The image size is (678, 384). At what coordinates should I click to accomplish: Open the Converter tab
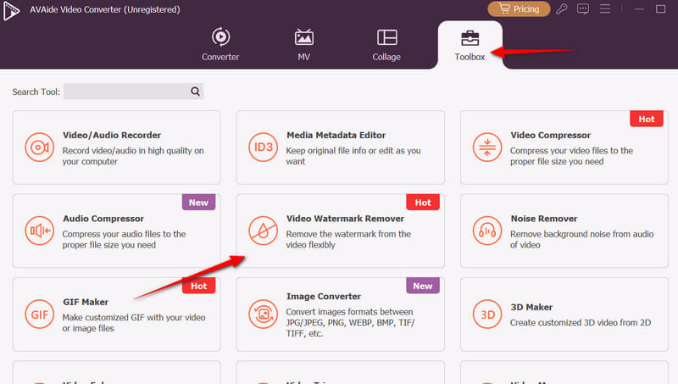pos(220,45)
